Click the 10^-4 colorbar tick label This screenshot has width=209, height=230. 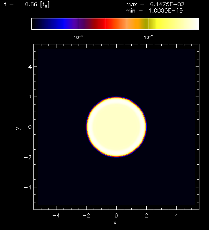tap(78, 37)
